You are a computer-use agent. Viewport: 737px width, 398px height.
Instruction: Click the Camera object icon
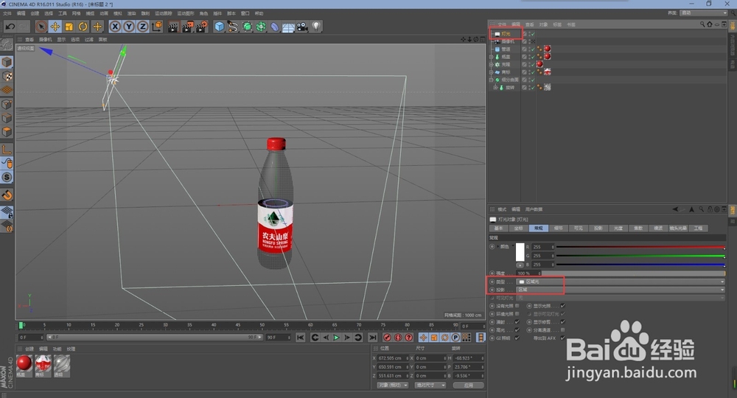pos(302,27)
